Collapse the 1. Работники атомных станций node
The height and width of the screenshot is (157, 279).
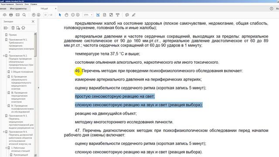[6, 148]
